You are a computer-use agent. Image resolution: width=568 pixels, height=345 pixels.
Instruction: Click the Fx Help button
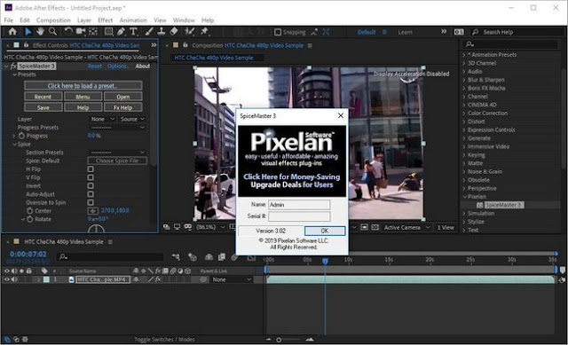point(122,107)
